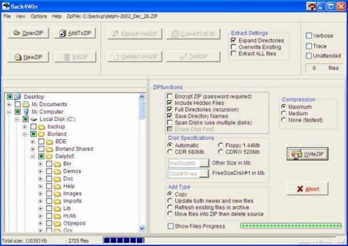Enable the Trace checkbox
Screen dimensions: 348x246
pos(309,46)
